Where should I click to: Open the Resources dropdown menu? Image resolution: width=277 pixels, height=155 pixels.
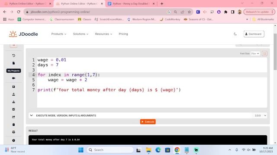coord(103,34)
